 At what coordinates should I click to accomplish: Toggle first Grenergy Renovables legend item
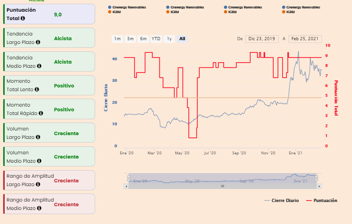tap(127, 7)
